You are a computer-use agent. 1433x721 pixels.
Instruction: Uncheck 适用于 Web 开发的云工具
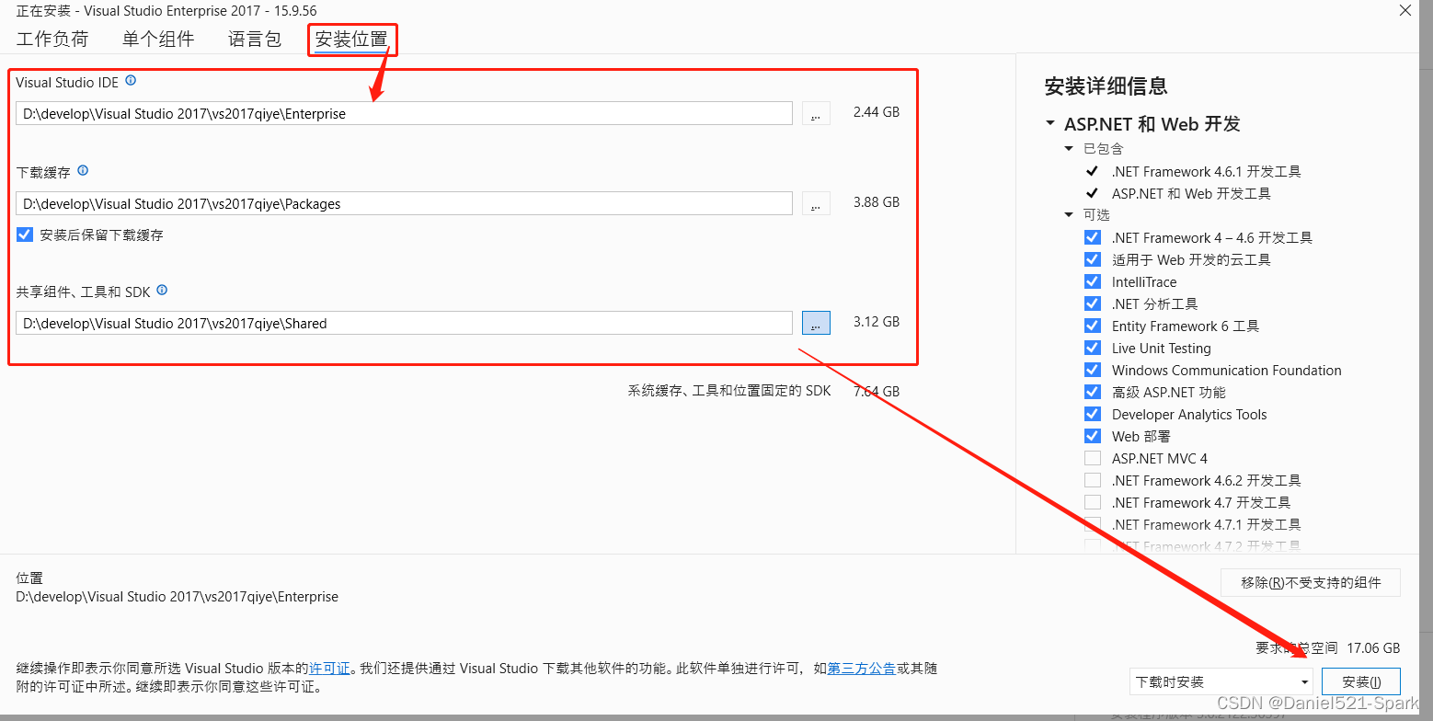click(x=1093, y=259)
